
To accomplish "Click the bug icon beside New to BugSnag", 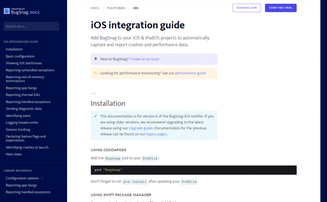I will coord(95,59).
